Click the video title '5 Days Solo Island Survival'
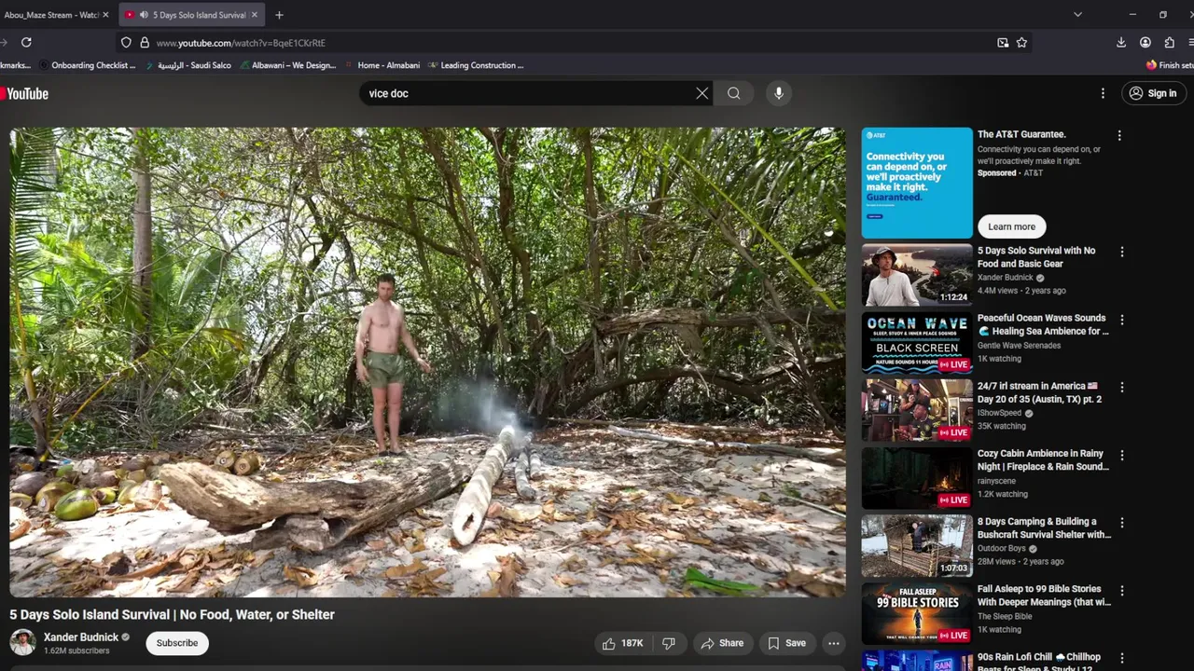The height and width of the screenshot is (671, 1194). 172,614
